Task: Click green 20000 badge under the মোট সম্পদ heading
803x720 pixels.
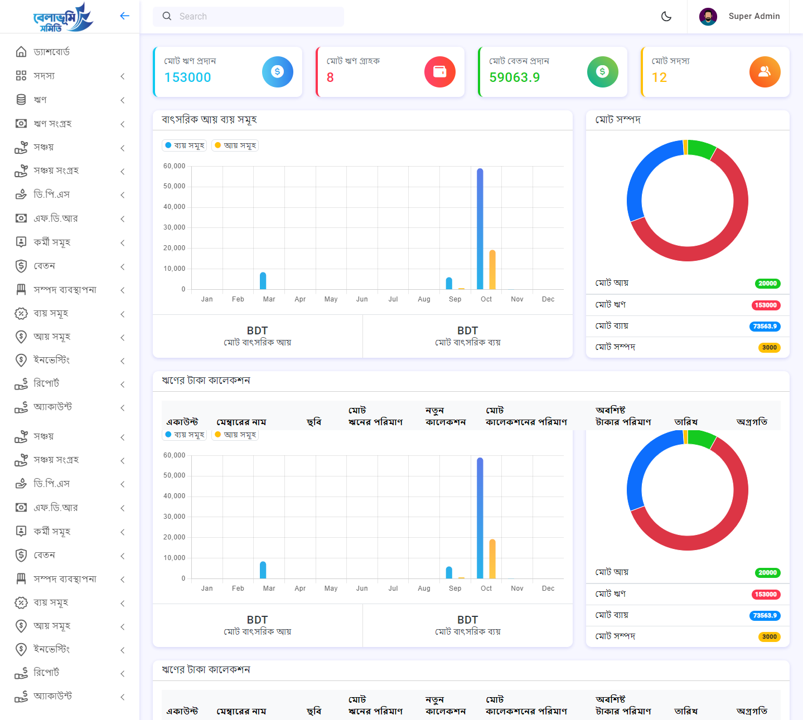Action: (x=767, y=284)
